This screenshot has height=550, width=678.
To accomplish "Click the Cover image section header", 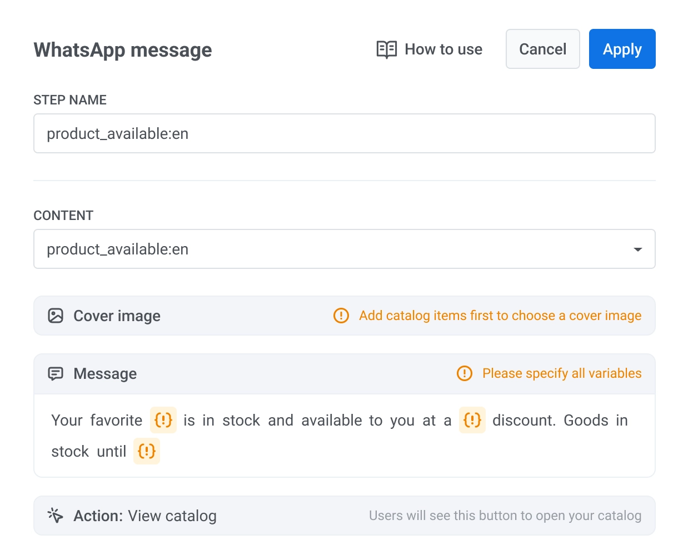I will [117, 316].
